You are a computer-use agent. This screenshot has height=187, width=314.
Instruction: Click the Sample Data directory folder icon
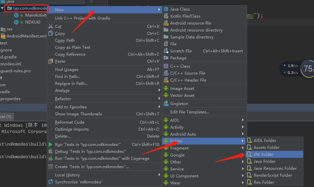click(x=166, y=37)
